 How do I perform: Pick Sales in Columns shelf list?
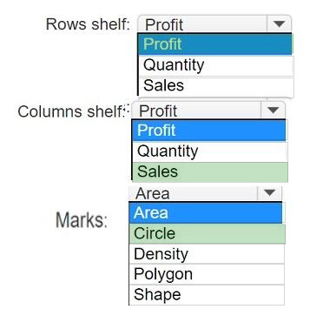click(x=210, y=171)
